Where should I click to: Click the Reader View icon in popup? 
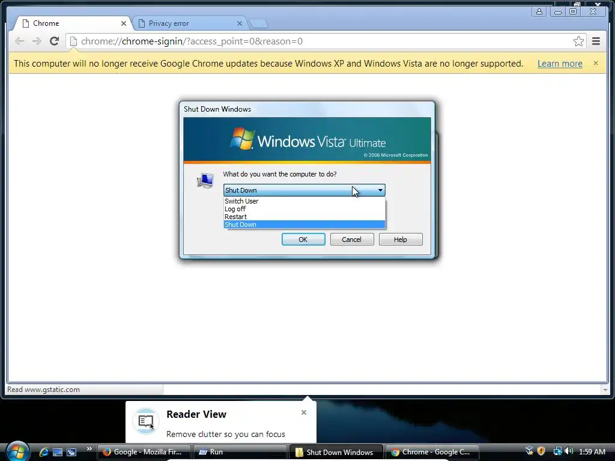(x=146, y=421)
